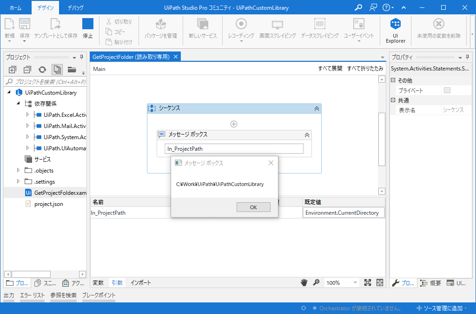Select project.json in project tree
Image resolution: width=476 pixels, height=314 pixels.
pyautogui.click(x=48, y=204)
